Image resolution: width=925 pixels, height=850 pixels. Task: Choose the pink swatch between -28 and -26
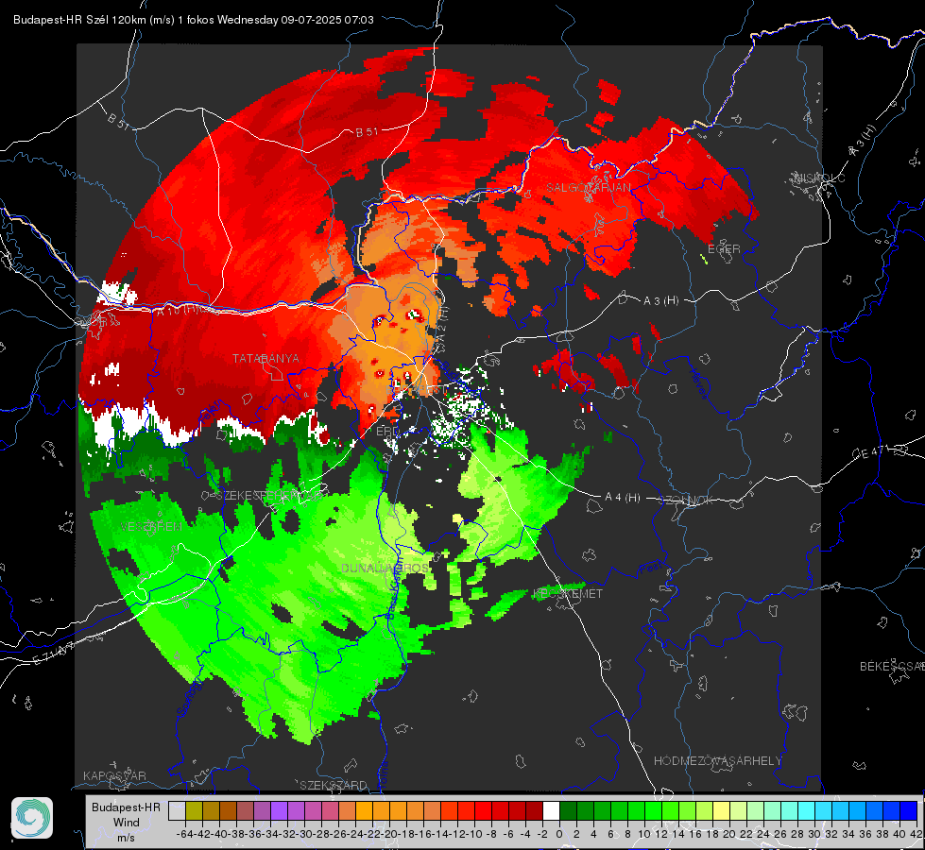click(x=330, y=810)
